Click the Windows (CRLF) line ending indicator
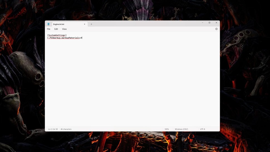This screenshot has height=152, width=270. (x=181, y=129)
